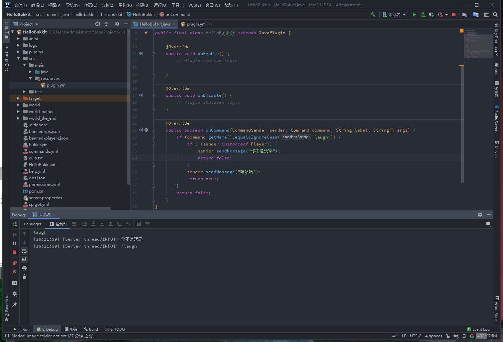The height and width of the screenshot is (342, 503).
Task: Click the green Run button in top toolbar
Action: [x=414, y=15]
